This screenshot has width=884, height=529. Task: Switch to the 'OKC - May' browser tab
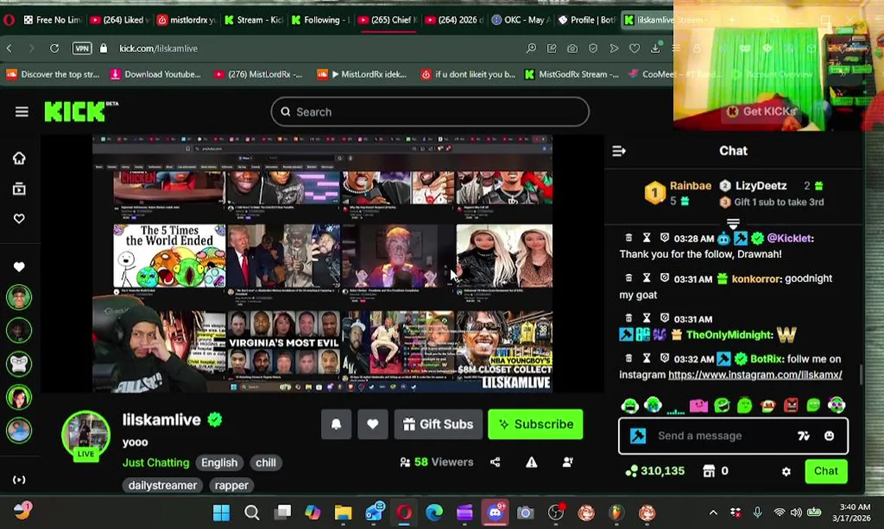pyautogui.click(x=519, y=20)
